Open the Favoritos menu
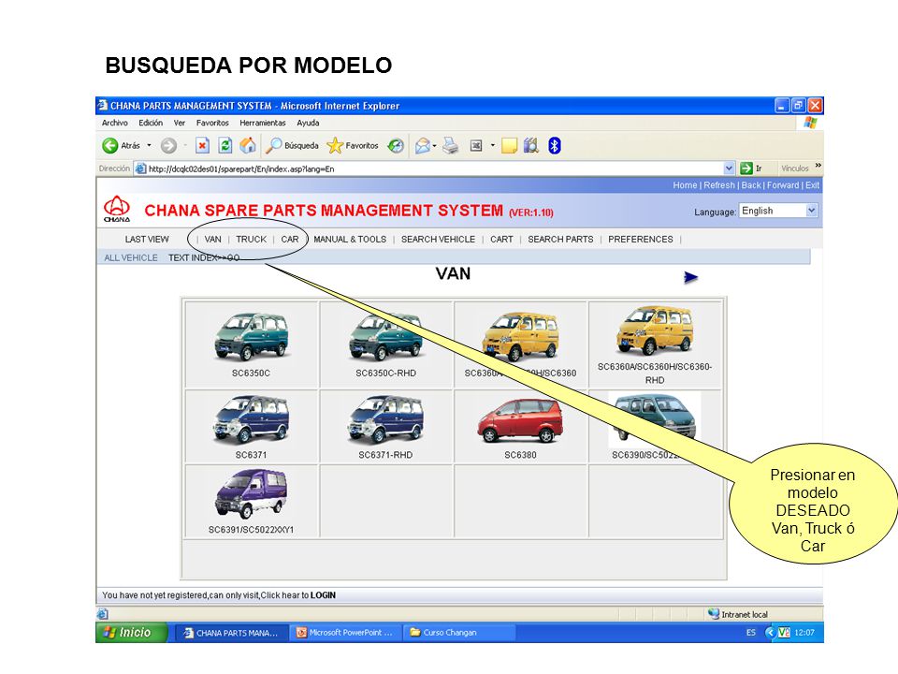The image size is (898, 674). point(212,123)
